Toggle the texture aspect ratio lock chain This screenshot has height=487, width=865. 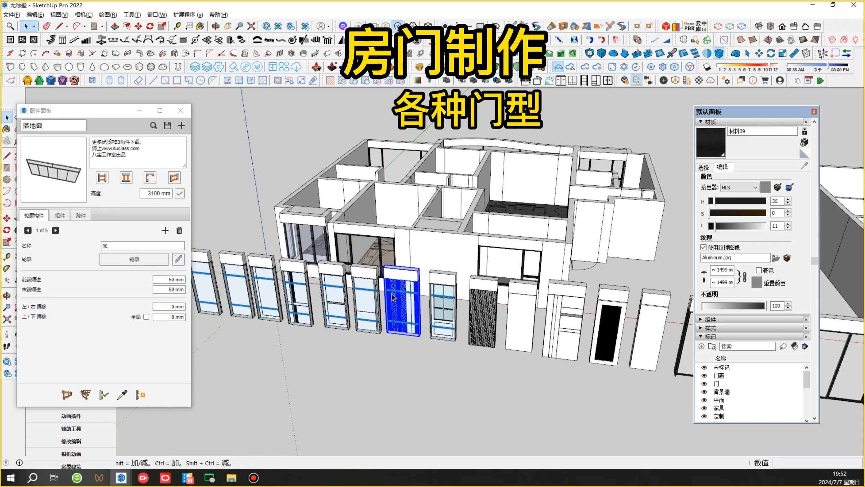[x=744, y=277]
